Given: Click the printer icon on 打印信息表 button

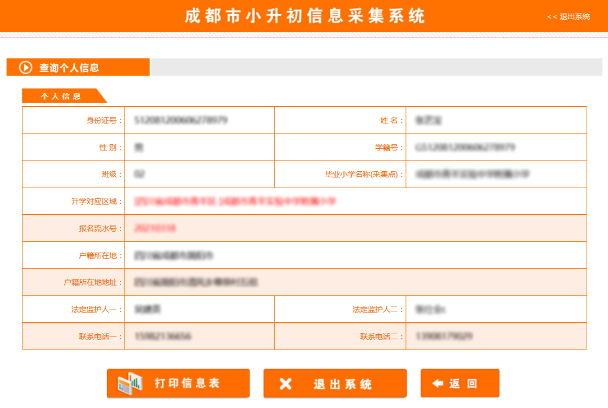Looking at the screenshot, I should click(131, 383).
